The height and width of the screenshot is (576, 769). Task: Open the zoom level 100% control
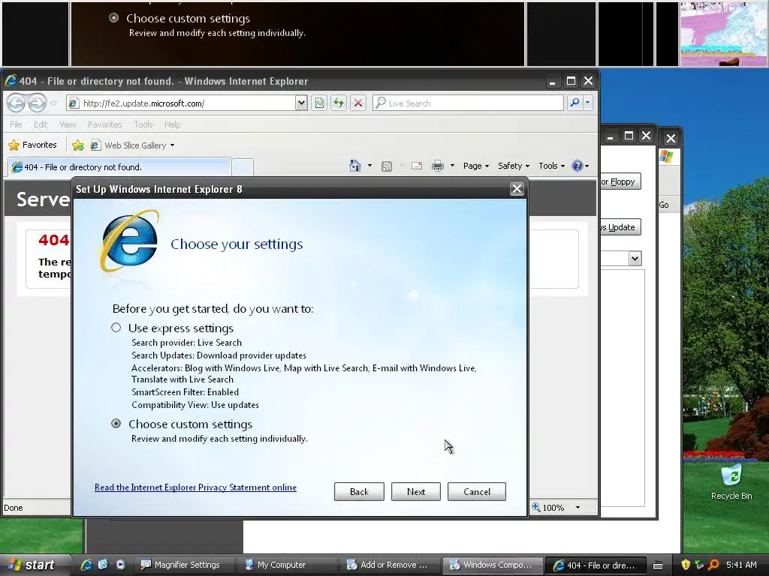549,508
